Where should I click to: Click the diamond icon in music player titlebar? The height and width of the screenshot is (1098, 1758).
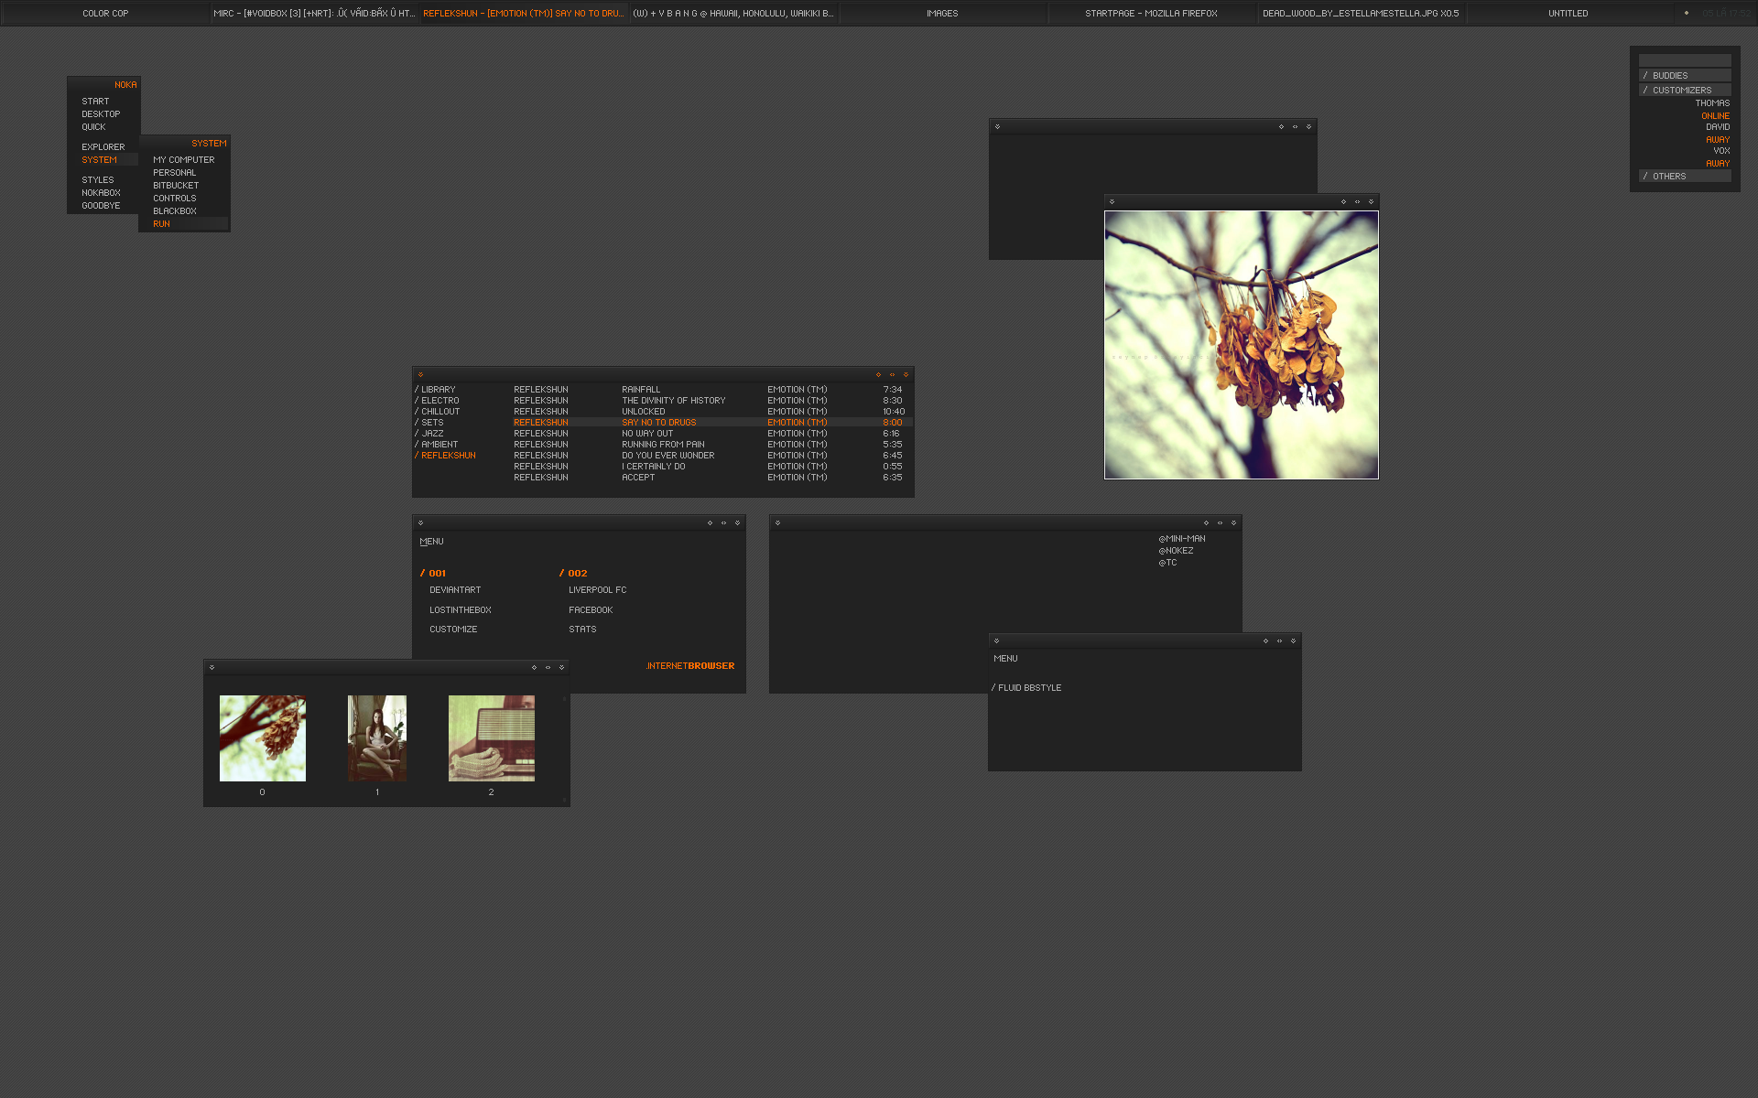[878, 374]
